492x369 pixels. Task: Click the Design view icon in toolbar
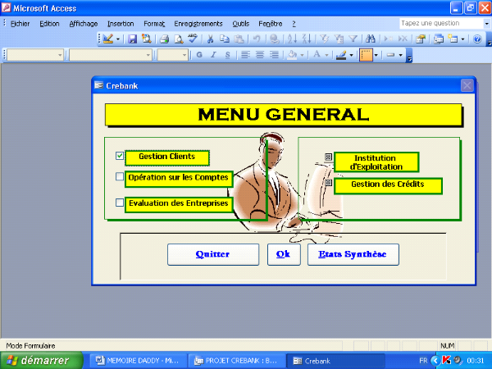107,39
